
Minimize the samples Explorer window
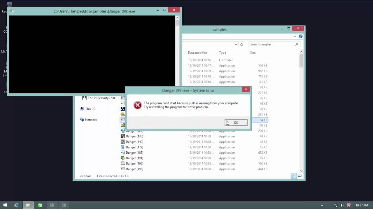[x=282, y=29]
